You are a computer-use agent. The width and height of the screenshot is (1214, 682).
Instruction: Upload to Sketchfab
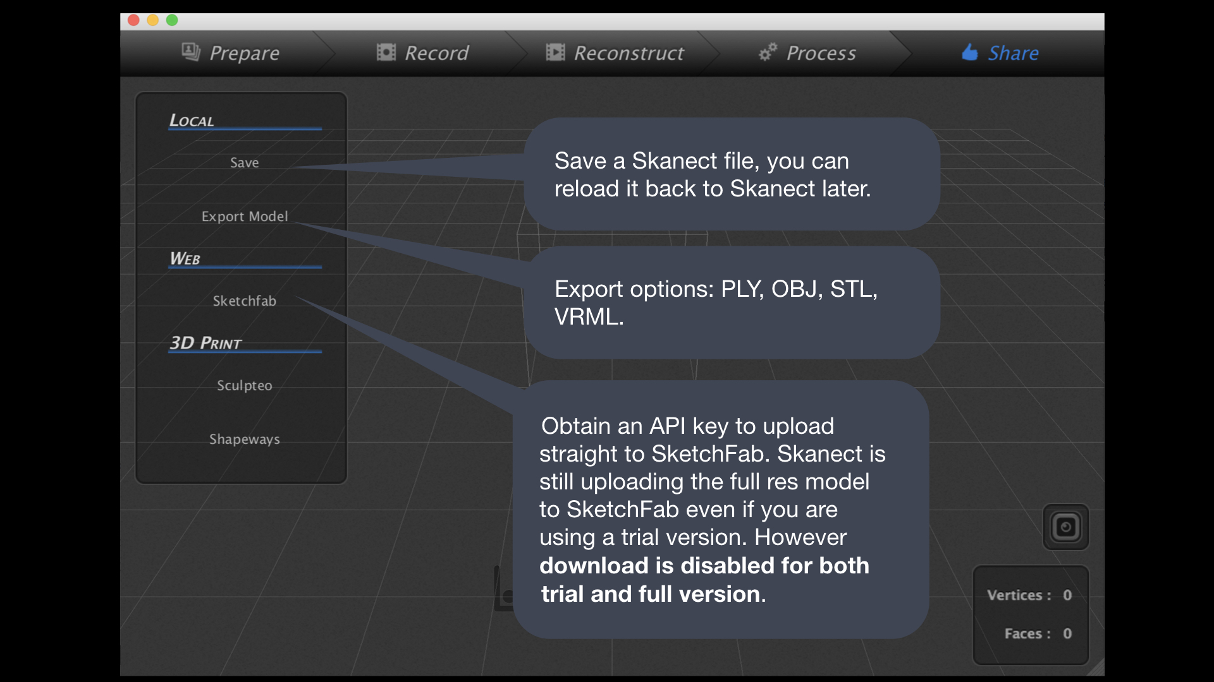[x=244, y=301]
